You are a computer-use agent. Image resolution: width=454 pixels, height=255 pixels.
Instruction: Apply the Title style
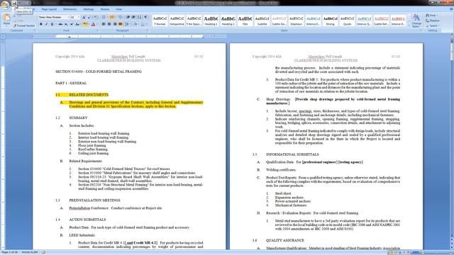245,21
